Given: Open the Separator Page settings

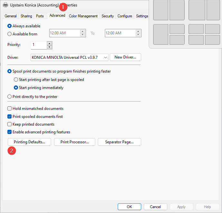Looking at the screenshot, I should (x=119, y=142).
